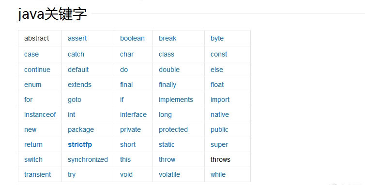Screen dimensions: 365x185
Task: Open the assert keyword link
Action: (77, 38)
